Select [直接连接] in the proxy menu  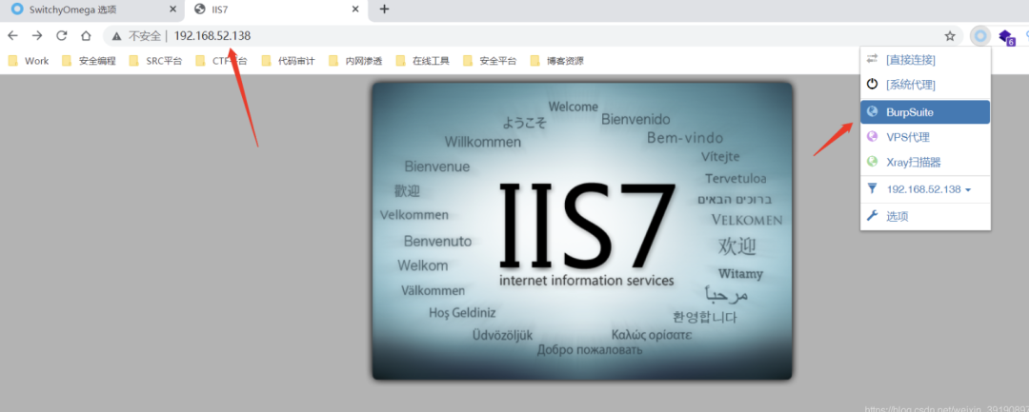925,60
